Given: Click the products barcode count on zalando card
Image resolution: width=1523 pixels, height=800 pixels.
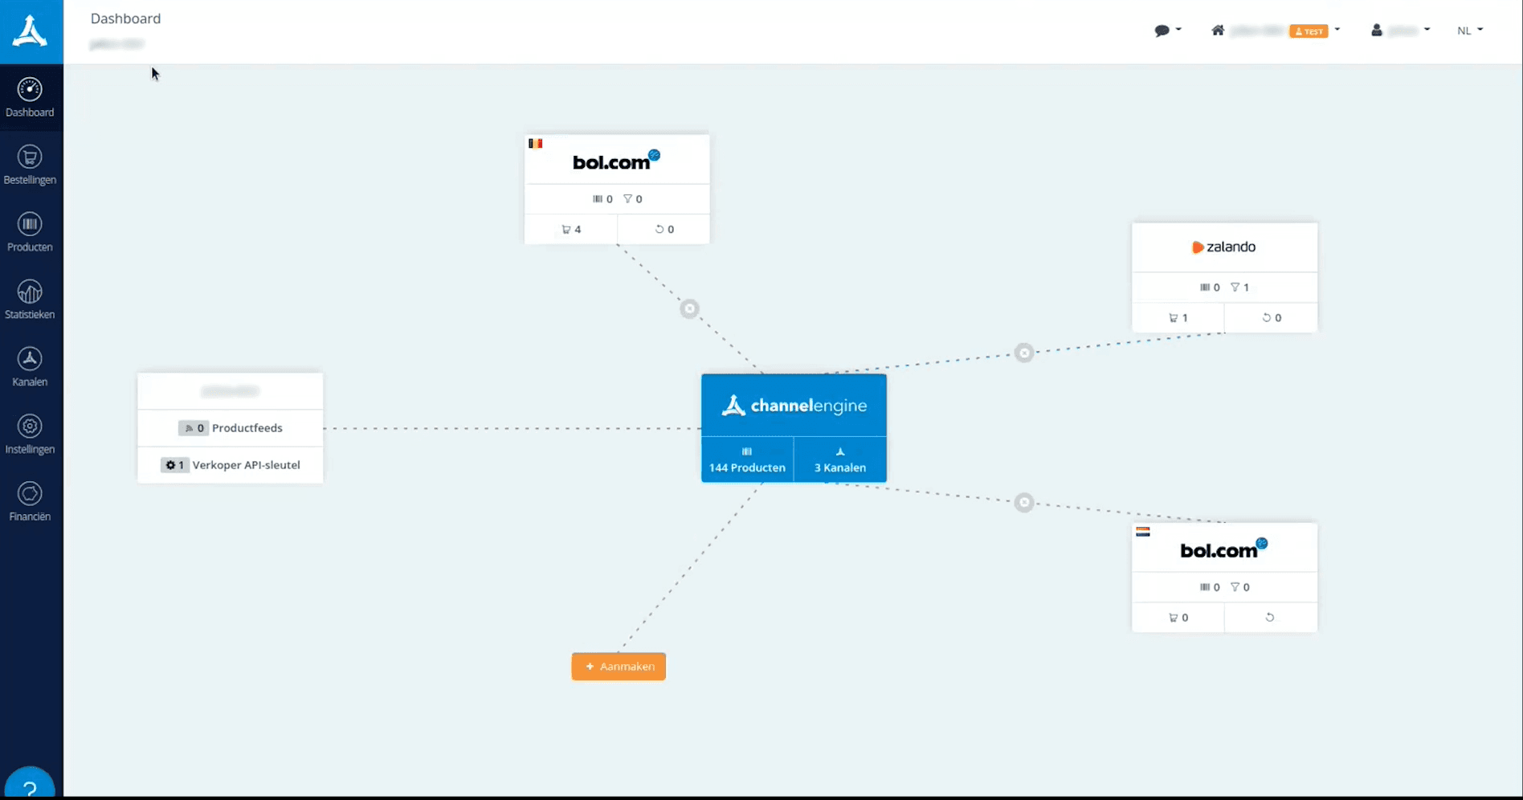Looking at the screenshot, I should [1210, 288].
